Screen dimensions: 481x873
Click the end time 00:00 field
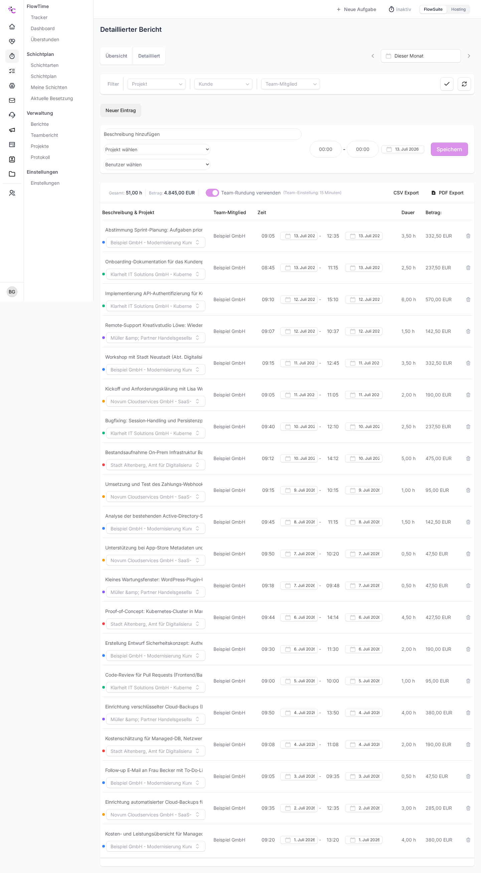(x=363, y=149)
